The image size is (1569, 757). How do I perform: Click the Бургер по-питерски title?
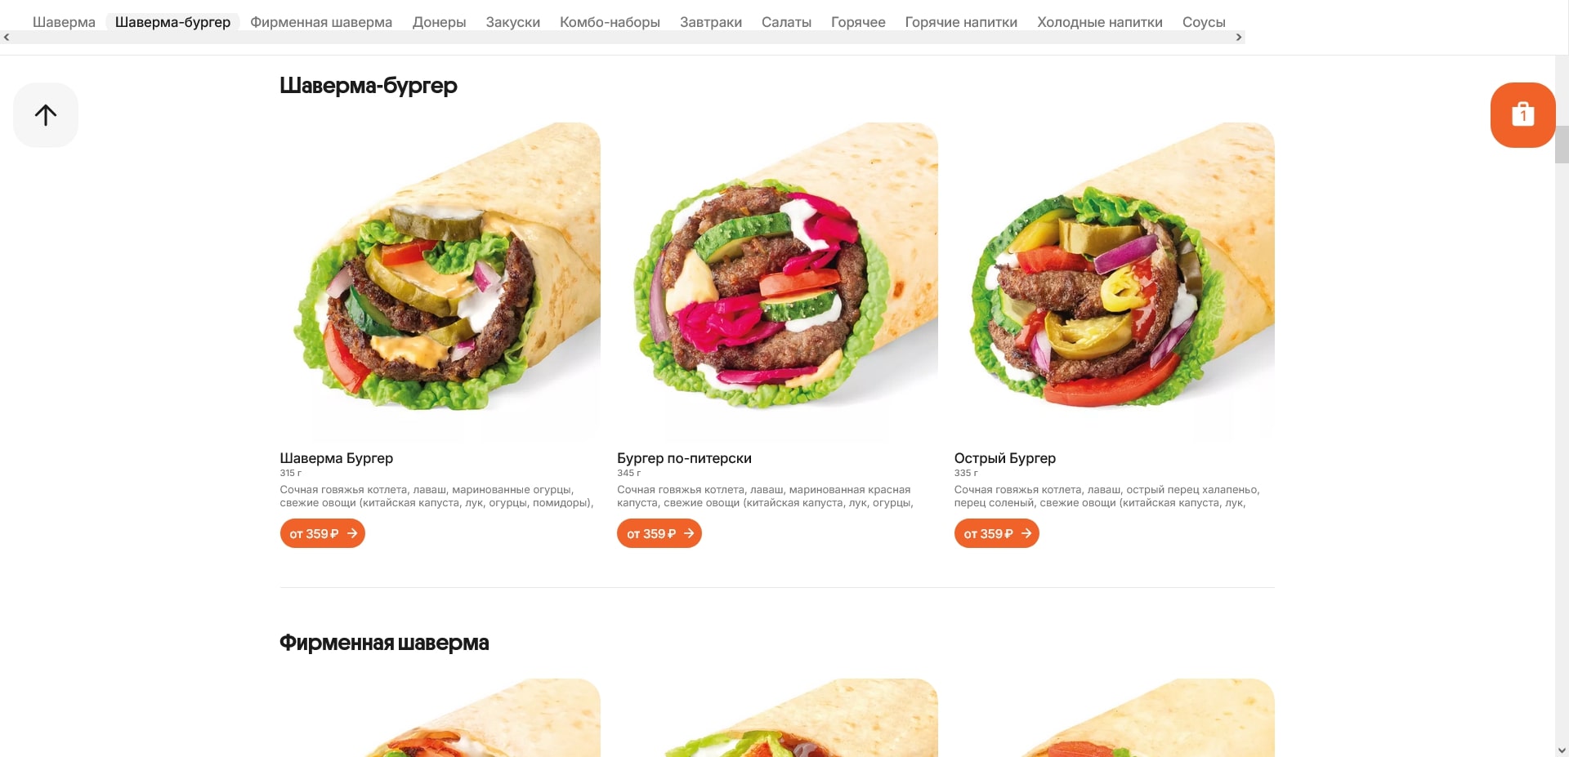point(684,458)
